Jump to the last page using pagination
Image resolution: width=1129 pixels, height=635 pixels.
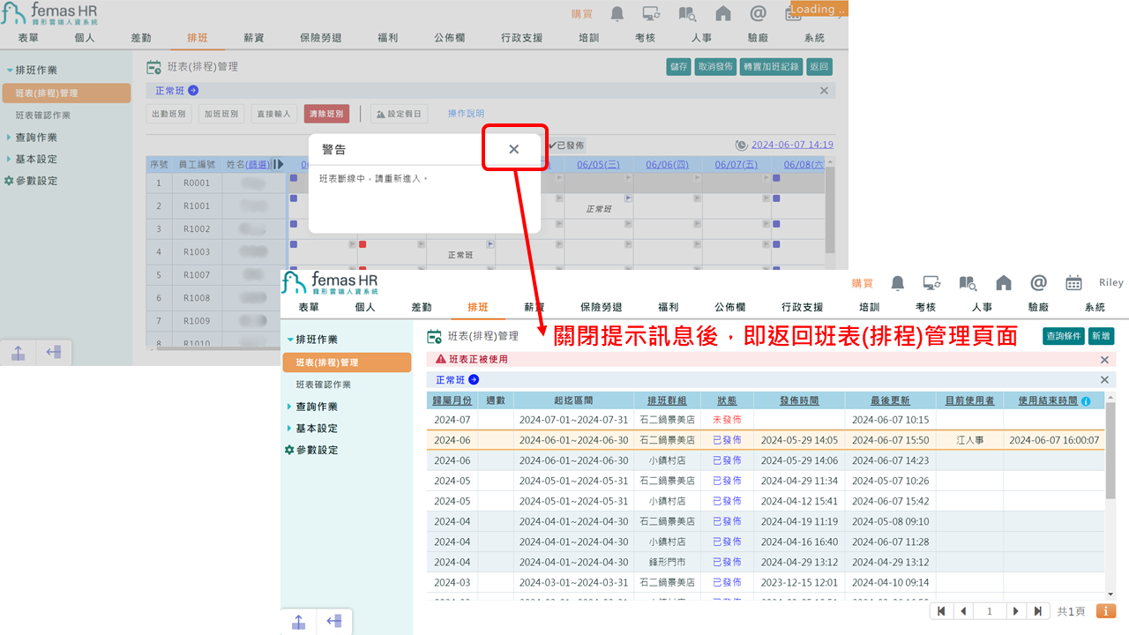pos(1040,610)
